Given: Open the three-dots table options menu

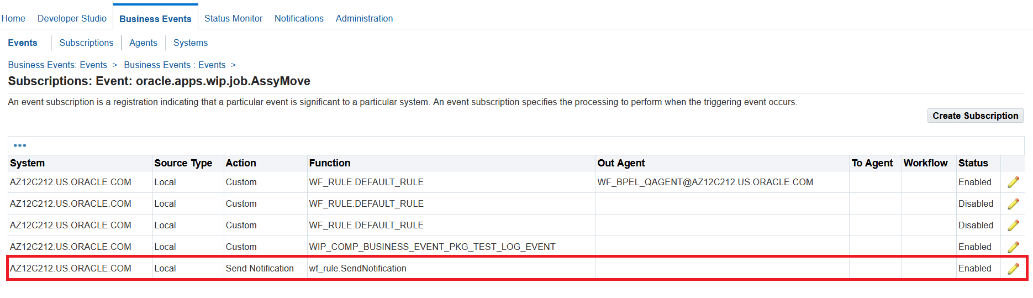Looking at the screenshot, I should [x=20, y=145].
